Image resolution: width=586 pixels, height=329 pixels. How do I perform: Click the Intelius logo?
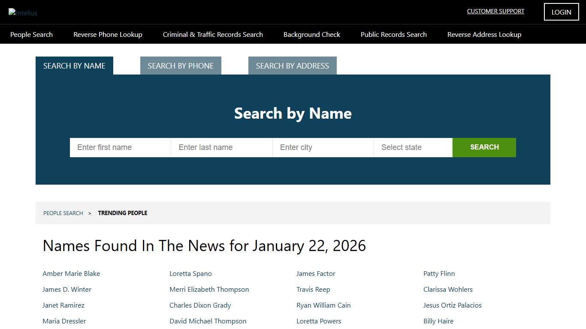click(23, 12)
